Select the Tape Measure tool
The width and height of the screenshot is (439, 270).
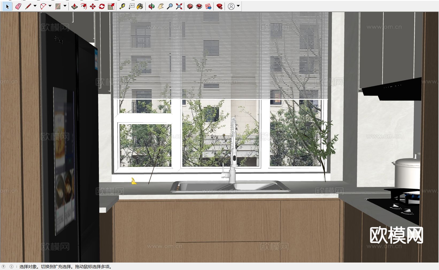pos(122,6)
